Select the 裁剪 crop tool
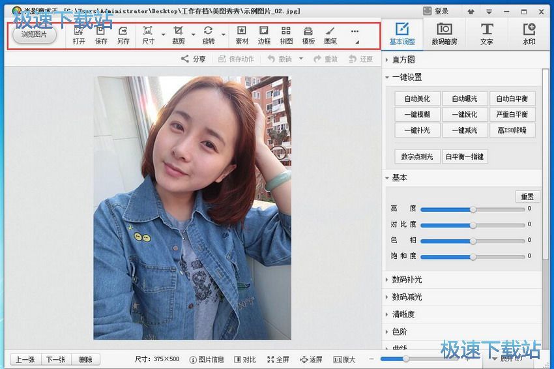The image size is (554, 369). pos(179,35)
